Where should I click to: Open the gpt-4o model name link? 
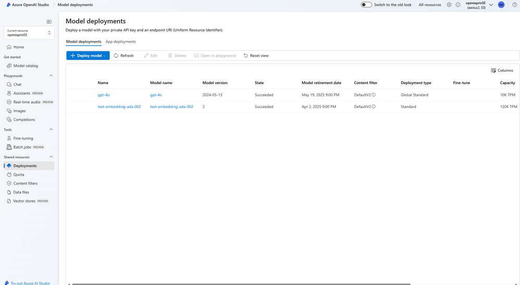pos(156,95)
